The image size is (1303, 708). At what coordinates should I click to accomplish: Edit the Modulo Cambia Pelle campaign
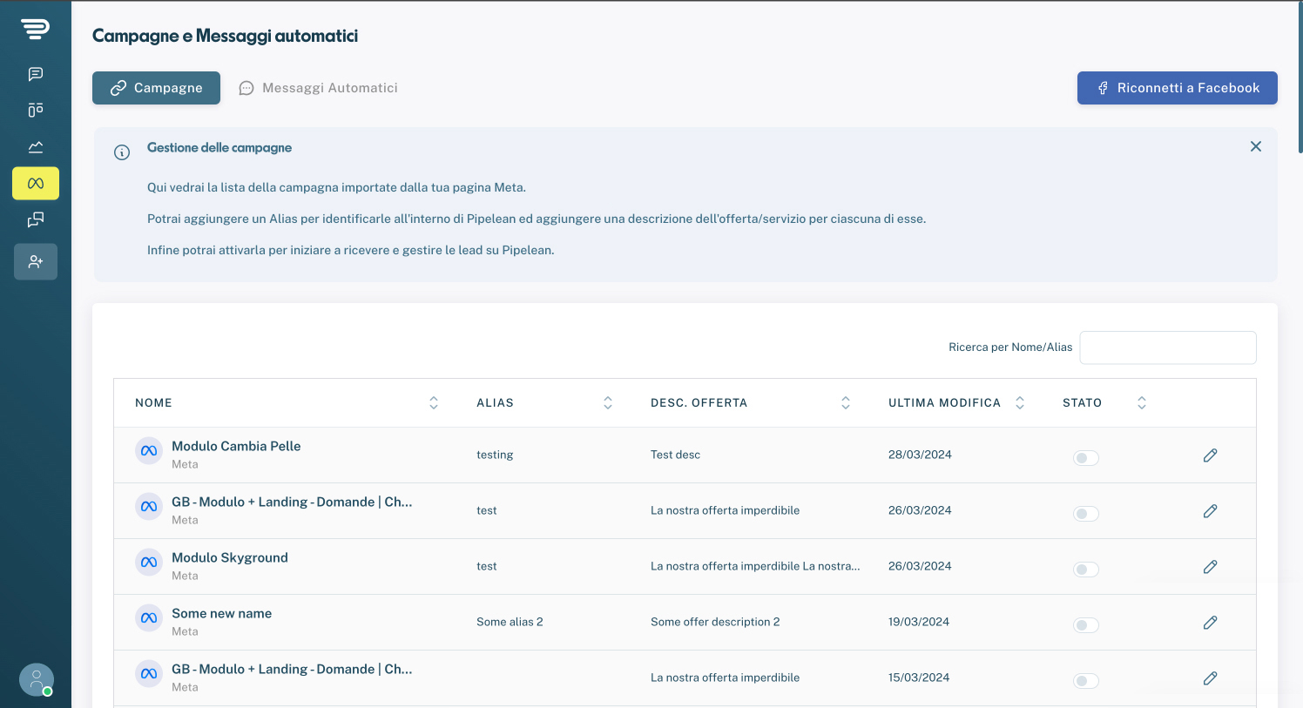[1210, 455]
